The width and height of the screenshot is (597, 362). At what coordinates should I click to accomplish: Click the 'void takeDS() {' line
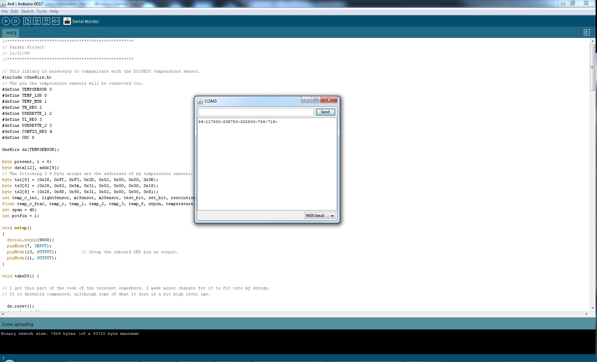coord(21,276)
